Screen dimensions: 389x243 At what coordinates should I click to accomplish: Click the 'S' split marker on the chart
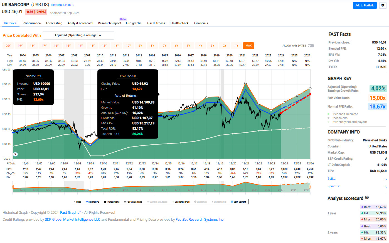[15, 154]
